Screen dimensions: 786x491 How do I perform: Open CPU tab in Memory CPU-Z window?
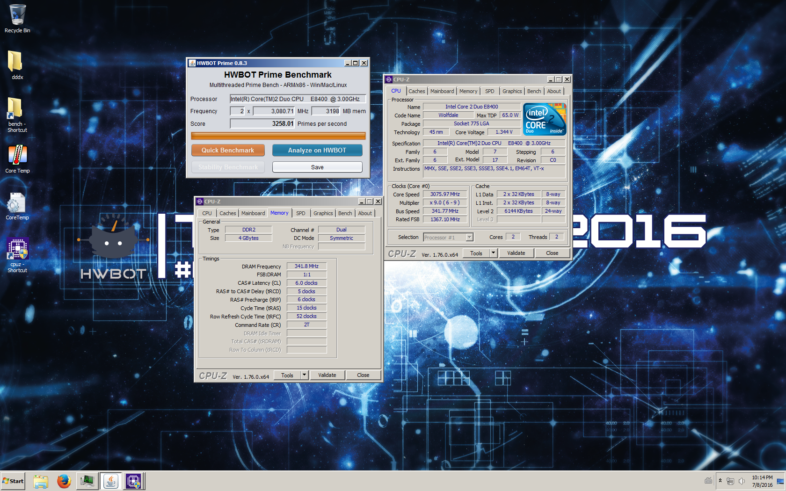[207, 213]
